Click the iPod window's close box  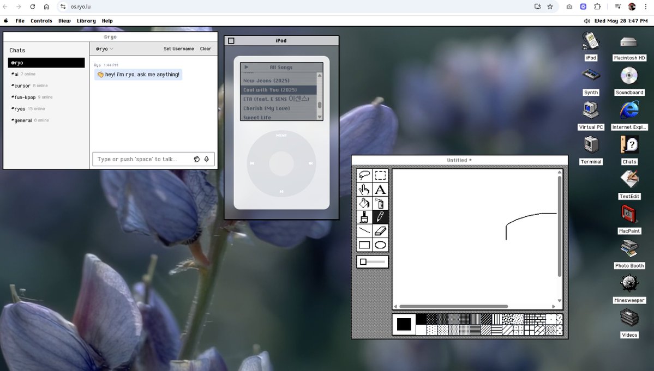pos(231,41)
